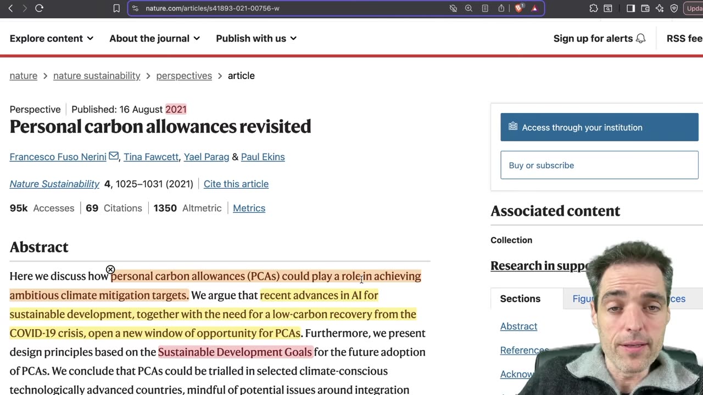Image resolution: width=703 pixels, height=395 pixels.
Task: Click the RSS feed link
Action: pyautogui.click(x=684, y=38)
